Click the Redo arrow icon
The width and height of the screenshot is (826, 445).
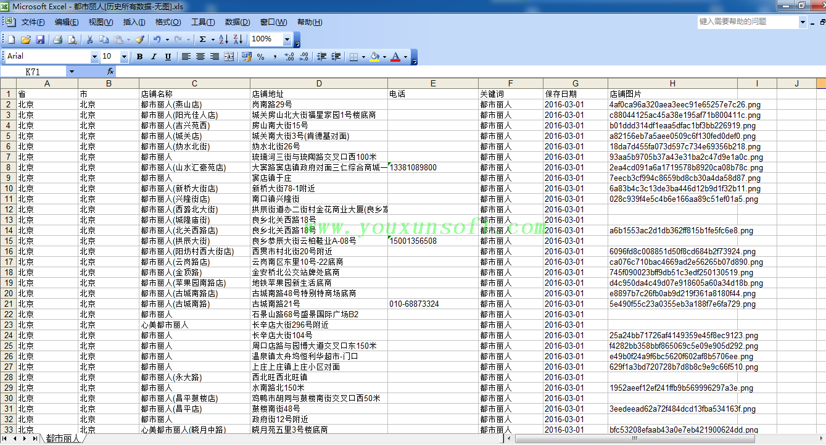click(178, 40)
